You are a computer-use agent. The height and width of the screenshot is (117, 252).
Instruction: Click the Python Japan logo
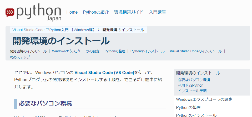coord(33,12)
